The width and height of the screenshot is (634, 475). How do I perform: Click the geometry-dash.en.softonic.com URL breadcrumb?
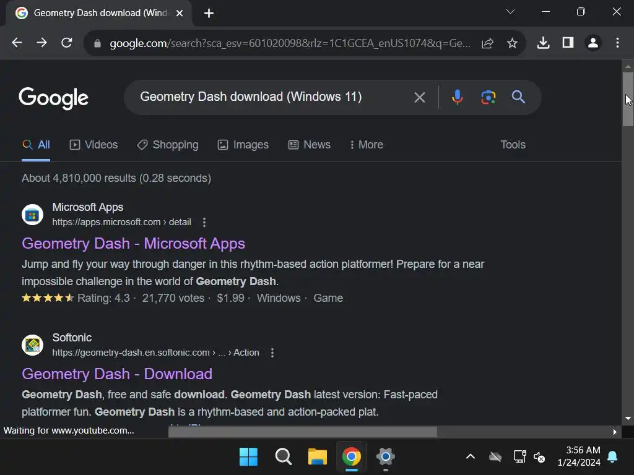pyautogui.click(x=155, y=353)
